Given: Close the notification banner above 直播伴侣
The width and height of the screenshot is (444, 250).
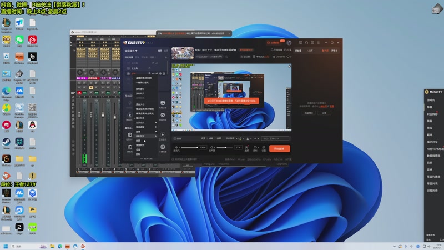Looking at the screenshot, I should coord(229,33).
